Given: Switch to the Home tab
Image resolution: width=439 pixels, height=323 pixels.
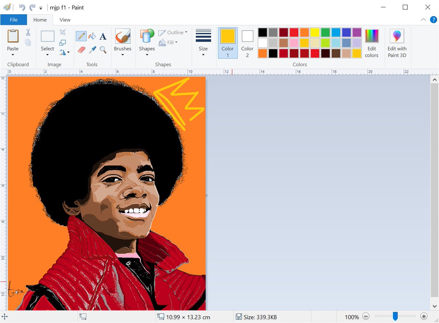Looking at the screenshot, I should tap(40, 20).
